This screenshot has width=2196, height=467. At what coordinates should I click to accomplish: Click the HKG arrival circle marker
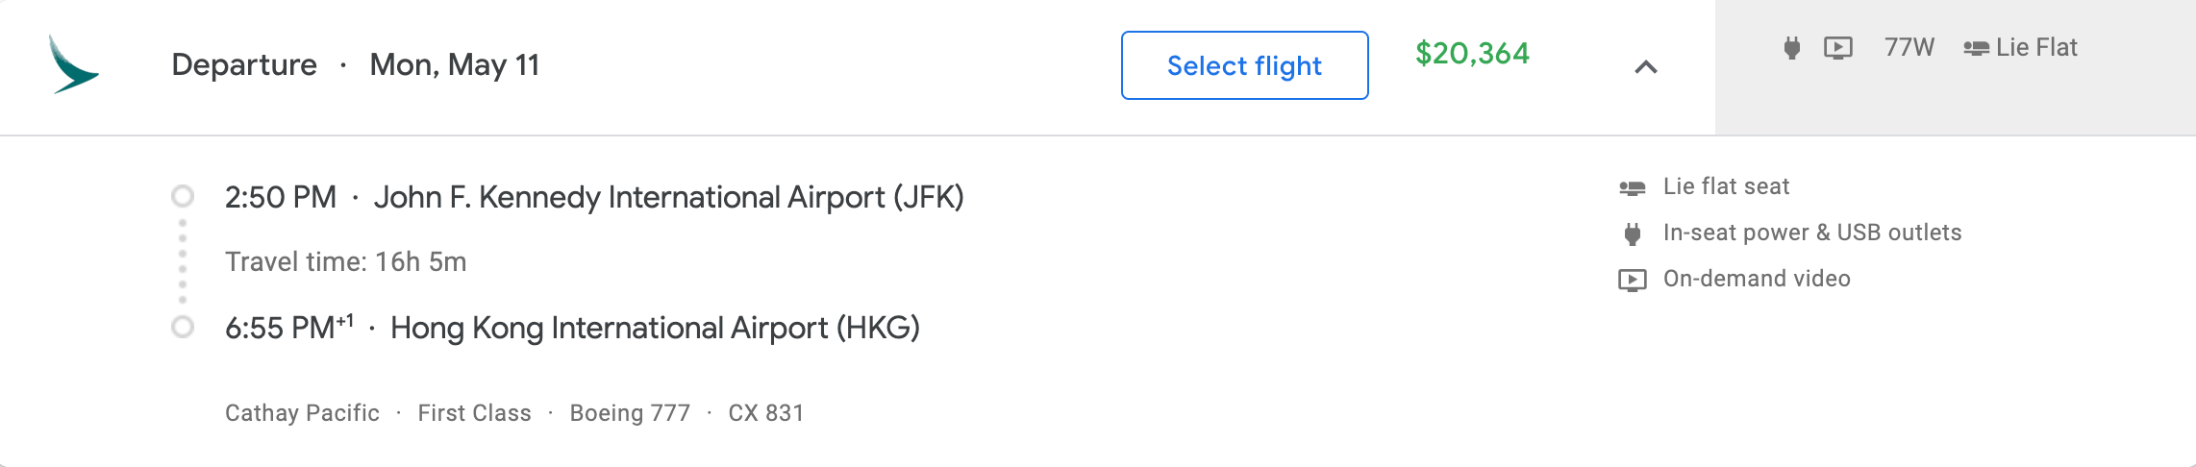[x=183, y=328]
